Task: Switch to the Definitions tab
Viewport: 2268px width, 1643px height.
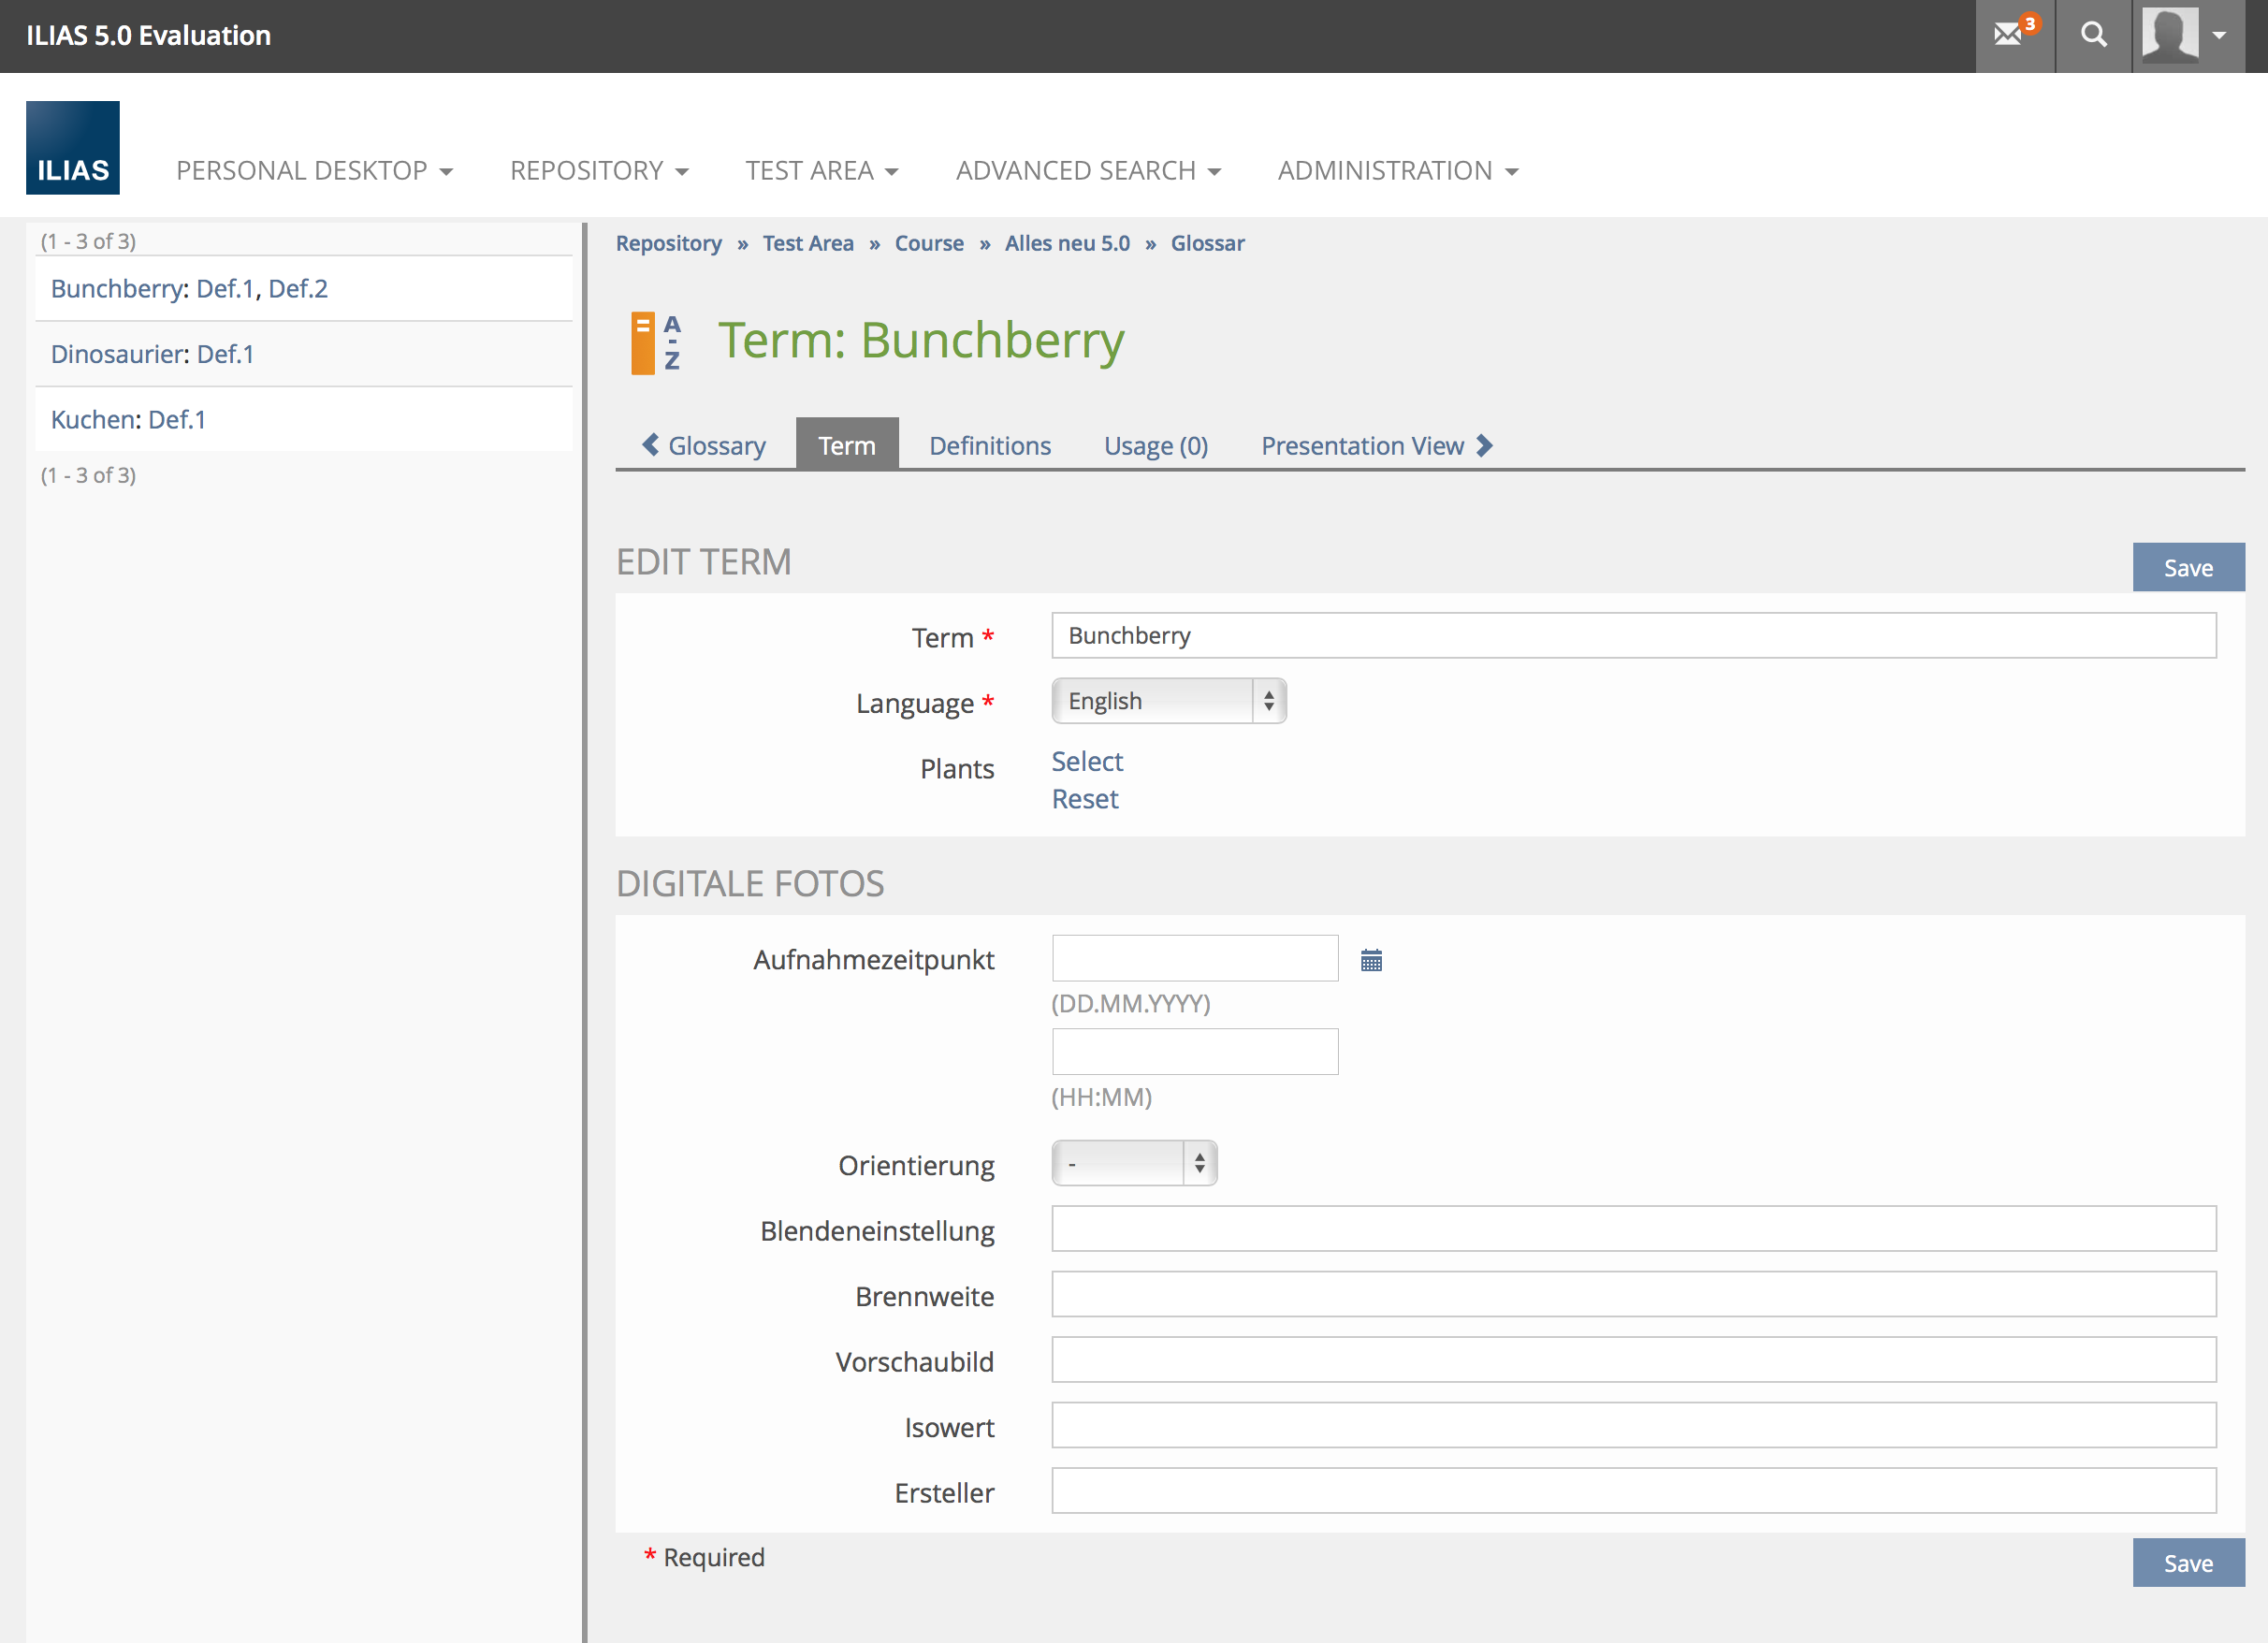Action: 989,445
